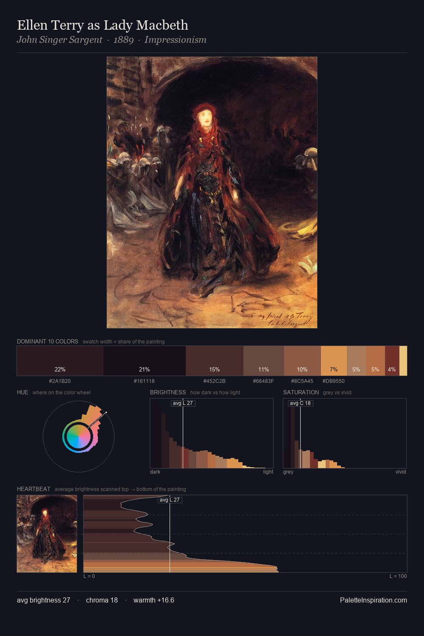Click the main painting image
Viewport: 424px width, 636px height.
click(x=212, y=192)
